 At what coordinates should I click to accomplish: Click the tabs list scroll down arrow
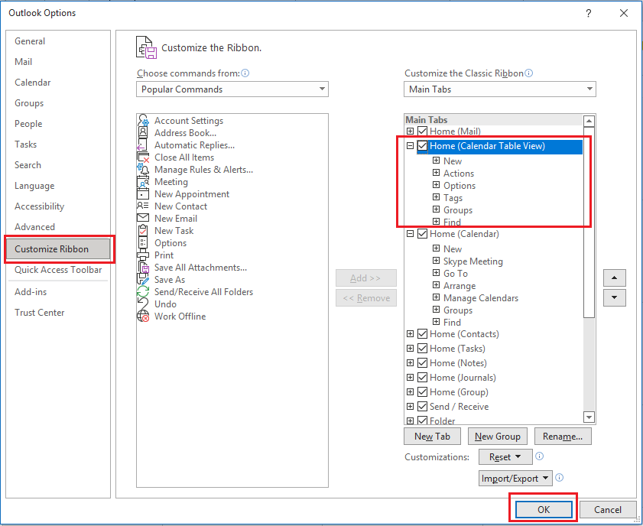click(x=589, y=417)
